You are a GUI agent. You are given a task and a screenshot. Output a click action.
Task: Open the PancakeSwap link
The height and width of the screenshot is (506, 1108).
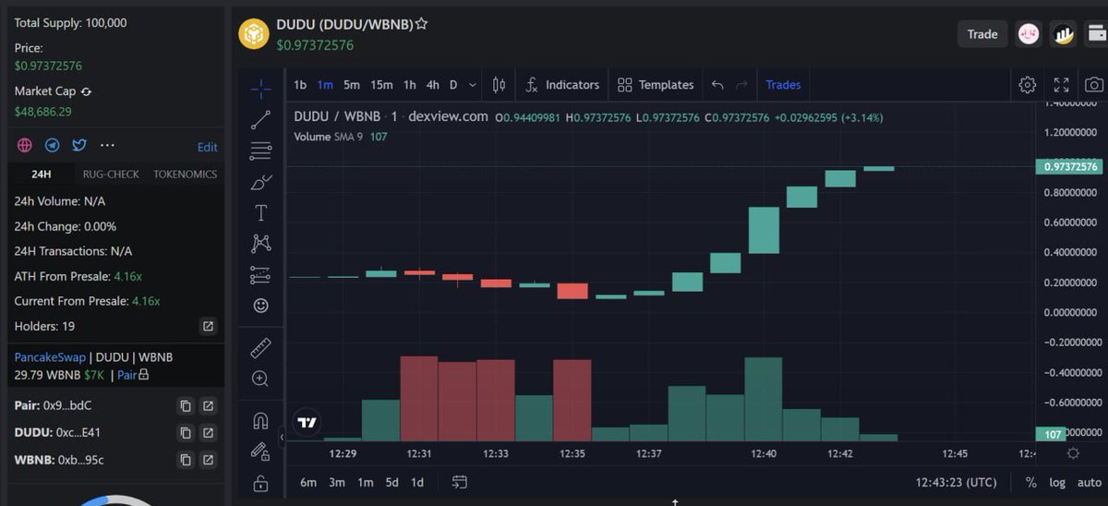pos(50,356)
